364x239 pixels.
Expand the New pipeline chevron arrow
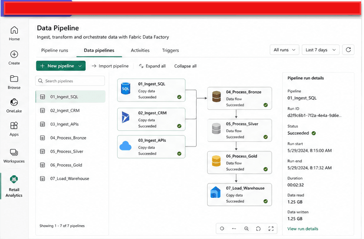pos(80,66)
